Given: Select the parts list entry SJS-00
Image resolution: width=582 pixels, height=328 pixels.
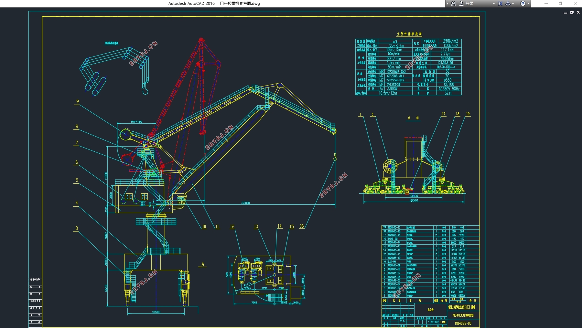Looking at the screenshot, I should (x=392, y=261).
